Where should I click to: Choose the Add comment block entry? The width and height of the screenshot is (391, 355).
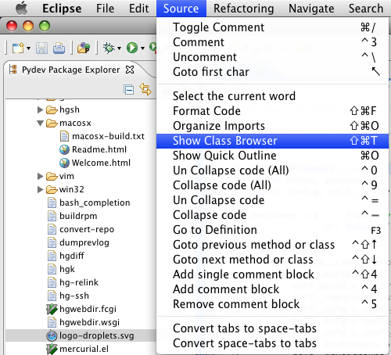tap(272, 289)
